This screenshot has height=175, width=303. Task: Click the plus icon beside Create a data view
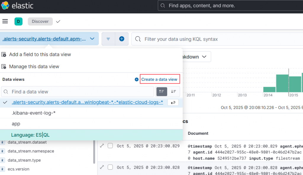[136, 79]
